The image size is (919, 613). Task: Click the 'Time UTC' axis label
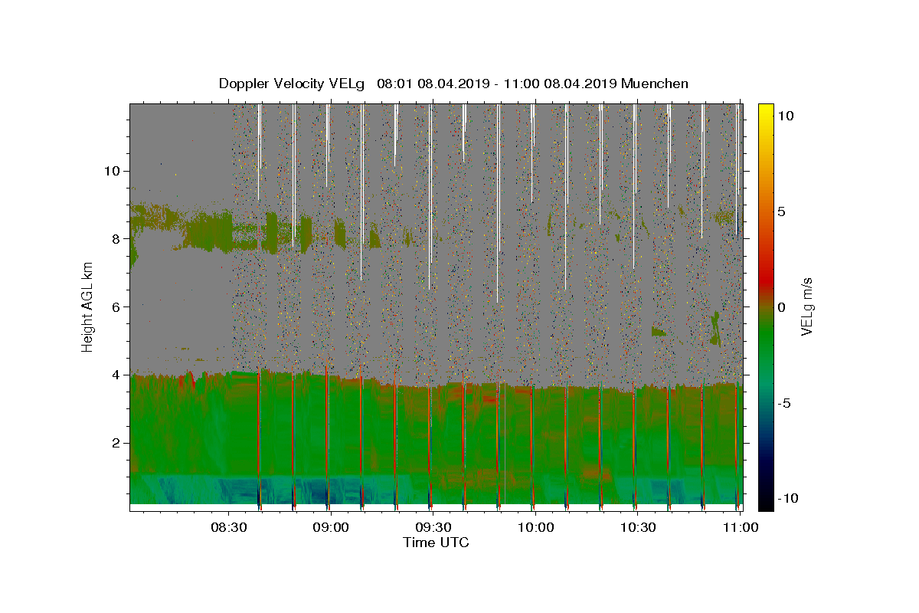click(436, 543)
